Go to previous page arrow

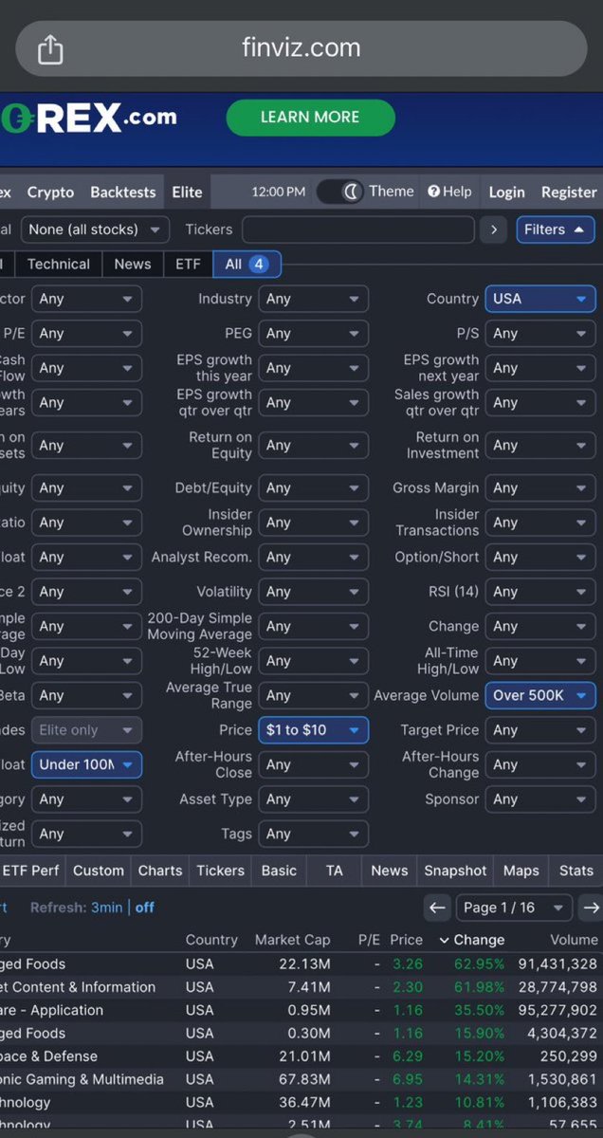click(x=437, y=908)
